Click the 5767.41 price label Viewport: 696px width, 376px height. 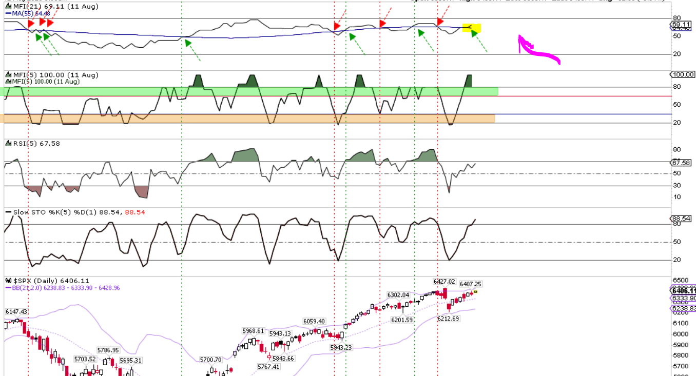click(269, 367)
